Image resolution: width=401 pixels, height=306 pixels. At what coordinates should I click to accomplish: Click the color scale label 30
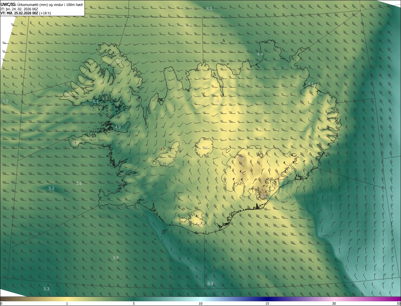[334, 304]
